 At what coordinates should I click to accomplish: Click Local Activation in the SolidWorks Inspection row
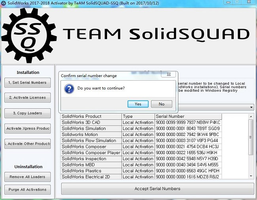[138, 159]
